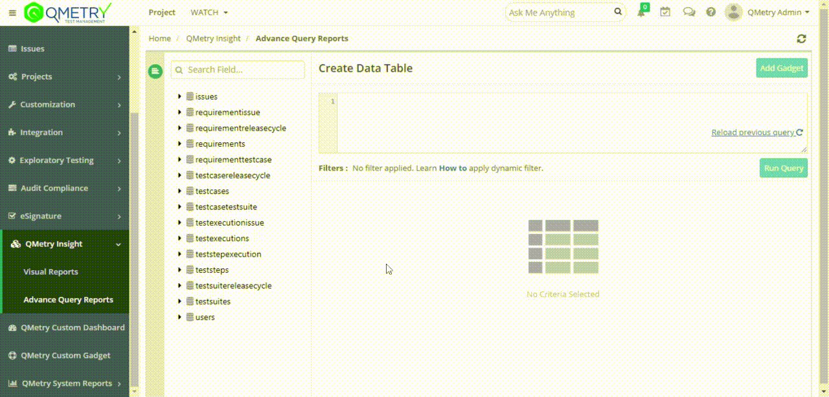Screen dimensions: 829x397
Task: Open the QMetry Insight breadcrumb link
Action: pos(213,39)
